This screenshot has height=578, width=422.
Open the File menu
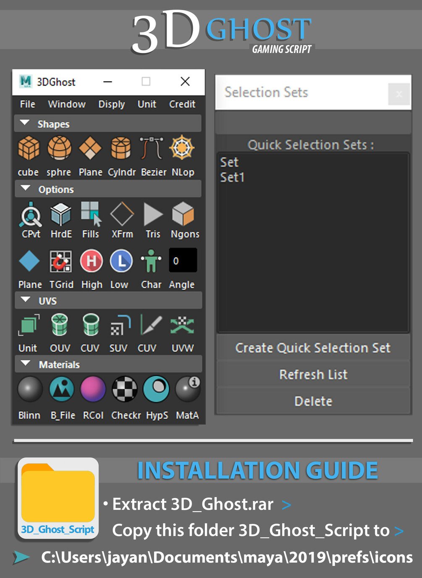click(x=28, y=104)
